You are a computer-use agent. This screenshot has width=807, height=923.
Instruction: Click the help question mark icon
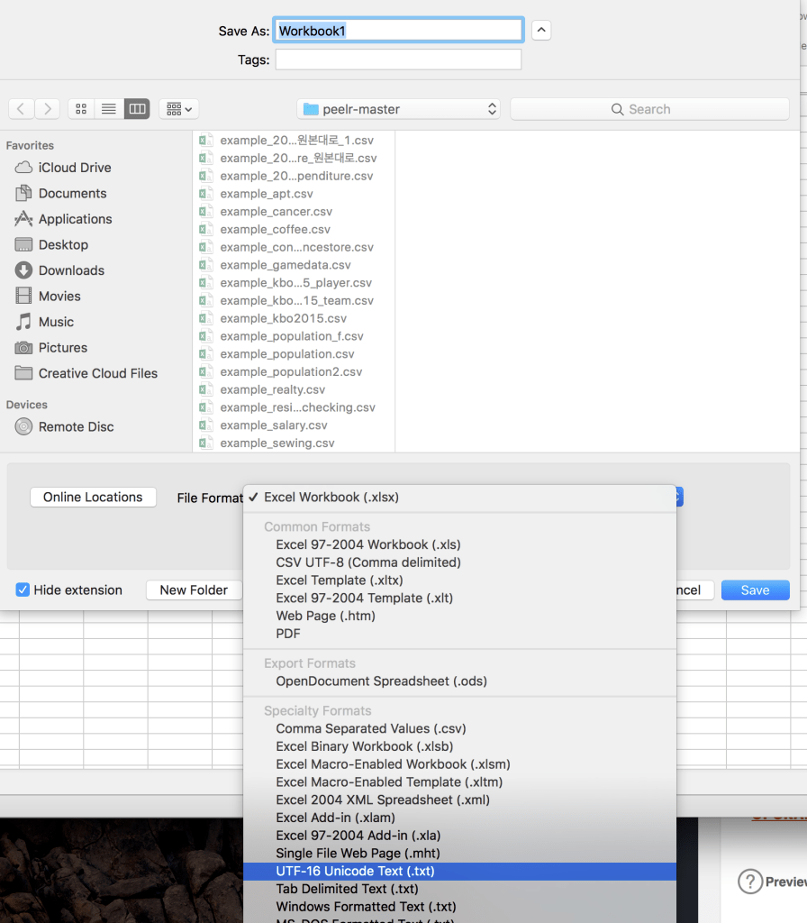coord(750,882)
